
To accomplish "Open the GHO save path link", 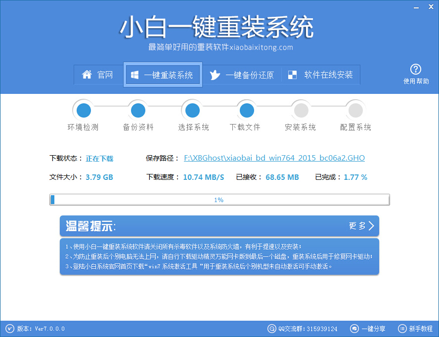I will pyautogui.click(x=274, y=158).
